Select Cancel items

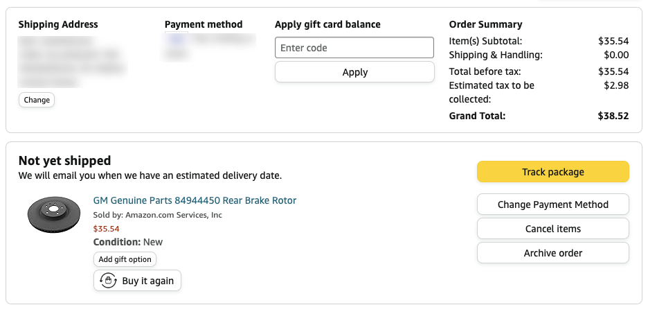point(553,229)
